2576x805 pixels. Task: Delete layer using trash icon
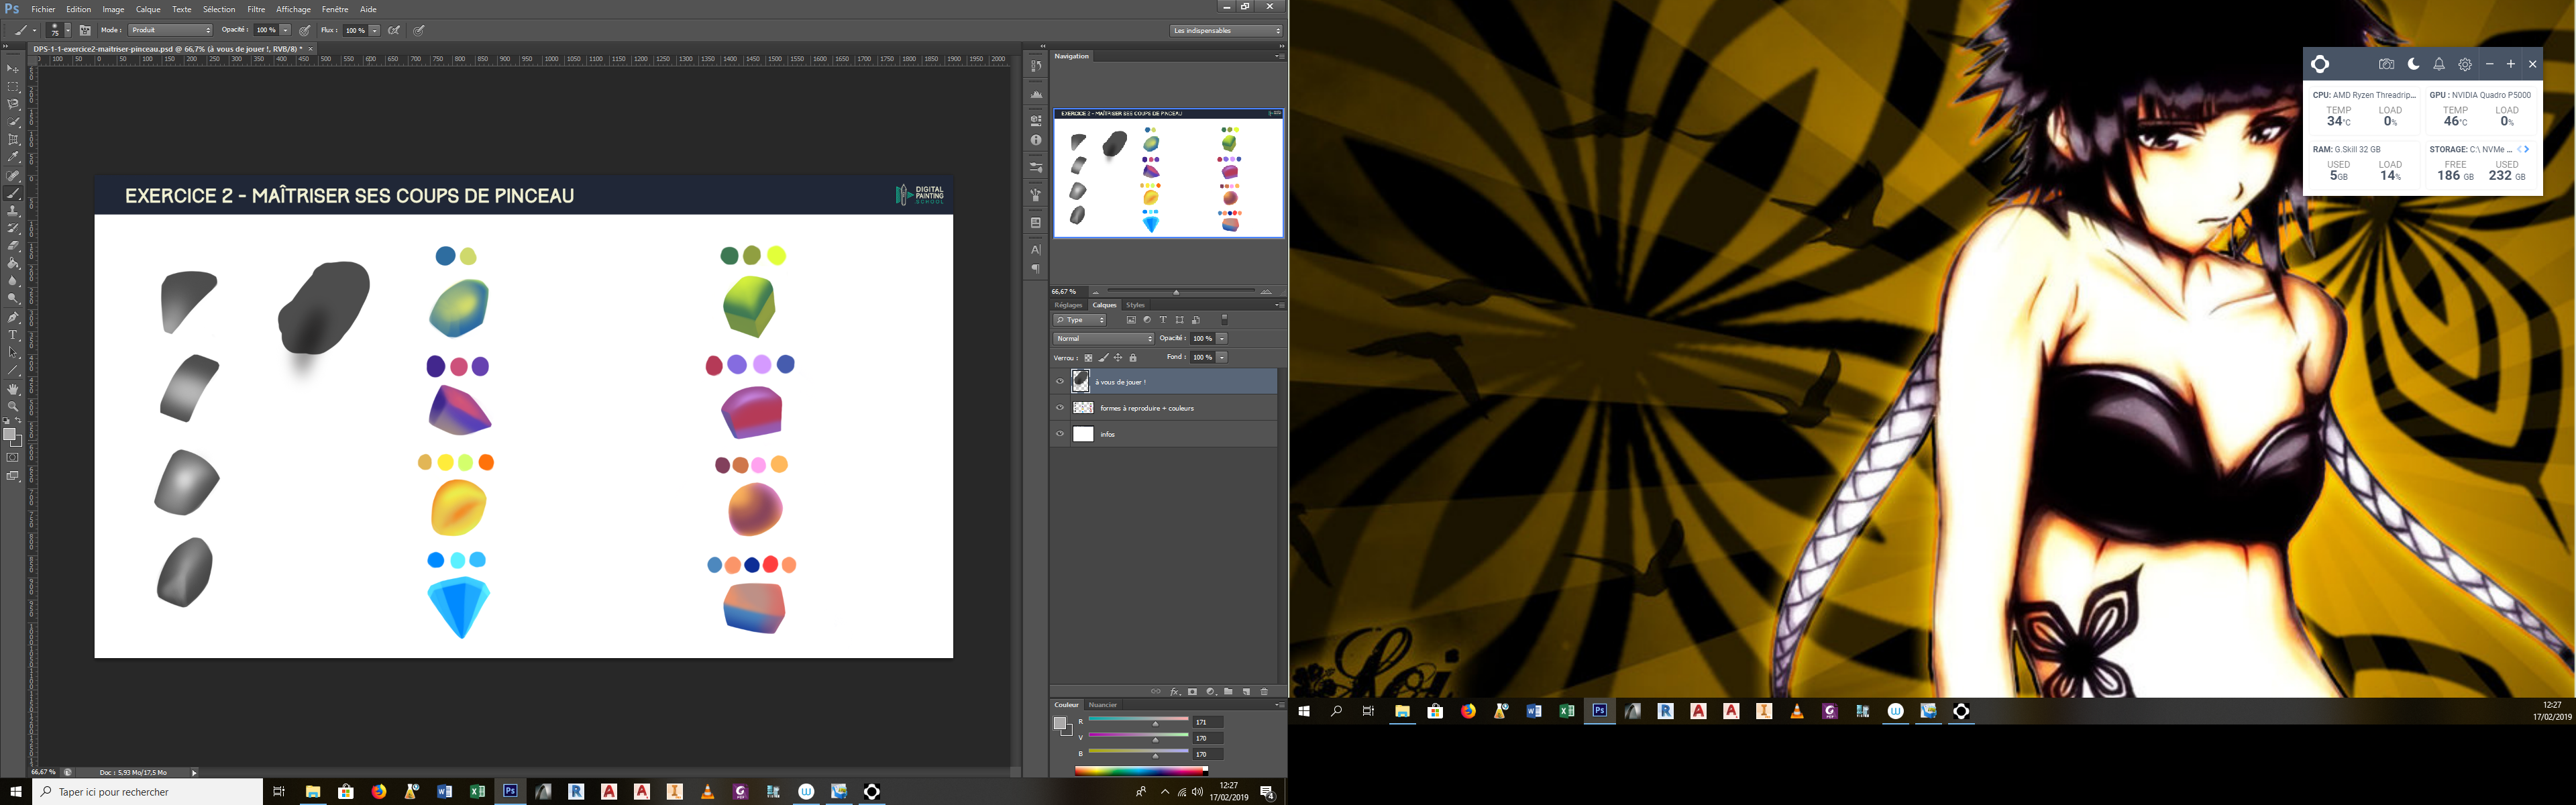pyautogui.click(x=1264, y=692)
